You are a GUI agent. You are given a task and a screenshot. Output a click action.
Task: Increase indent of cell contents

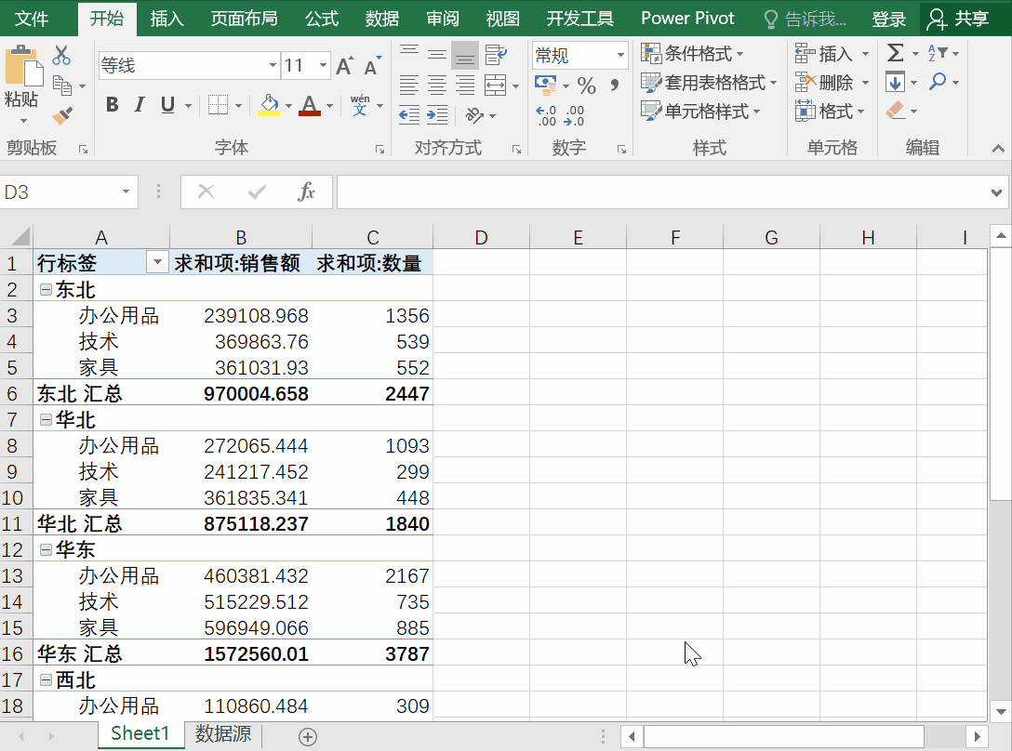pos(437,115)
